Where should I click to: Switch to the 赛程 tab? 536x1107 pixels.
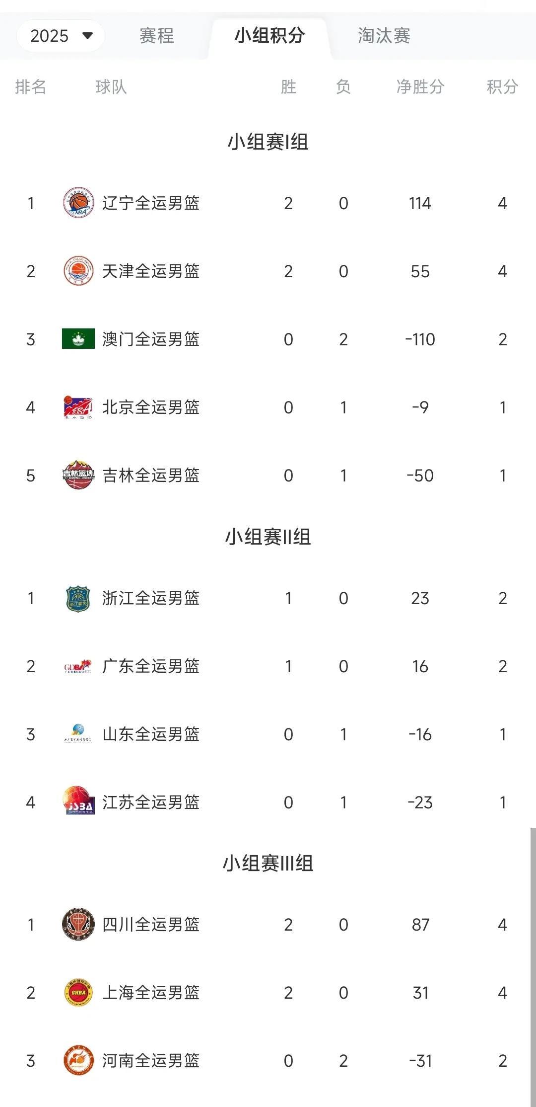coord(156,36)
